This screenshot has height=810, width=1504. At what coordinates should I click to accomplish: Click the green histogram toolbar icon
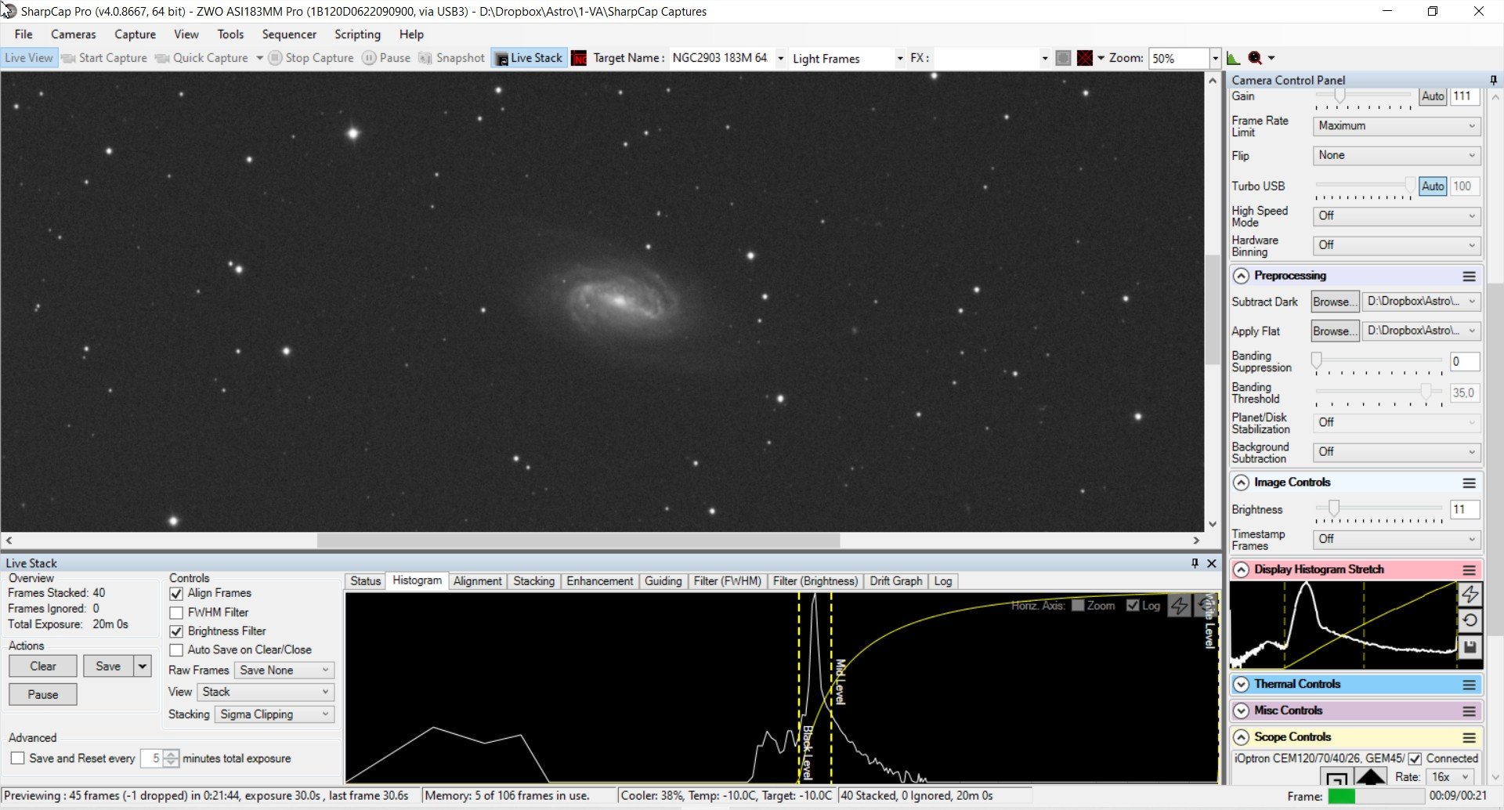pos(1233,58)
